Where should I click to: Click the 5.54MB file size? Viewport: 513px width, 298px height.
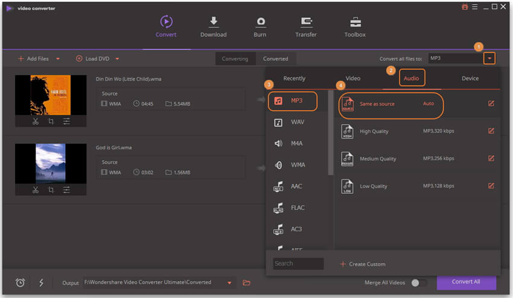click(182, 104)
